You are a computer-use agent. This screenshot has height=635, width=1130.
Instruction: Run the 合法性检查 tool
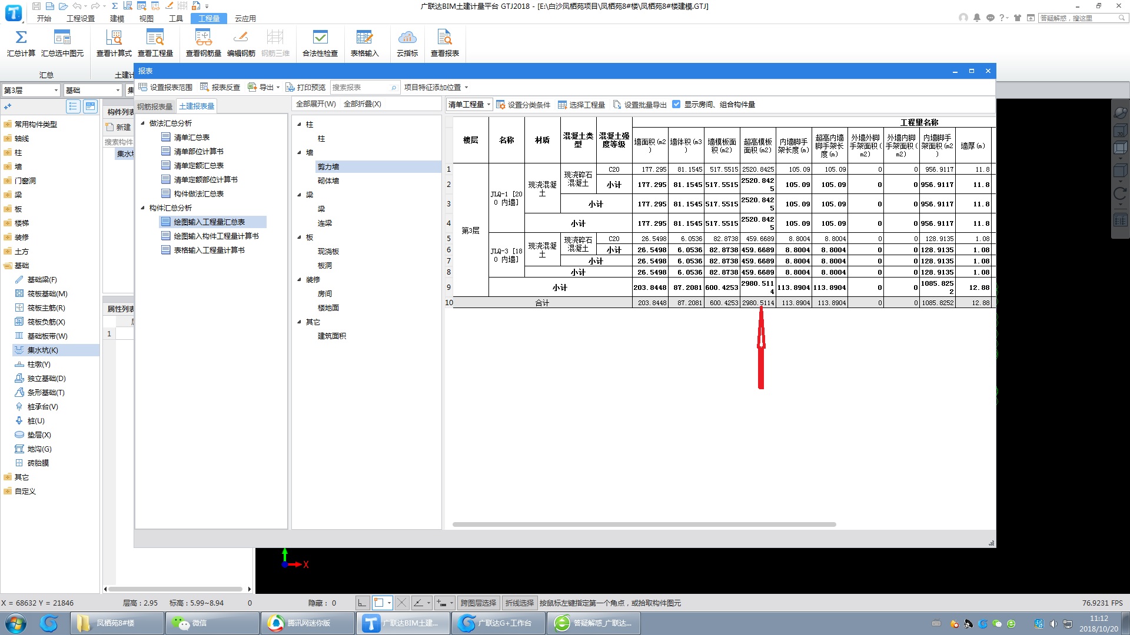pyautogui.click(x=320, y=43)
